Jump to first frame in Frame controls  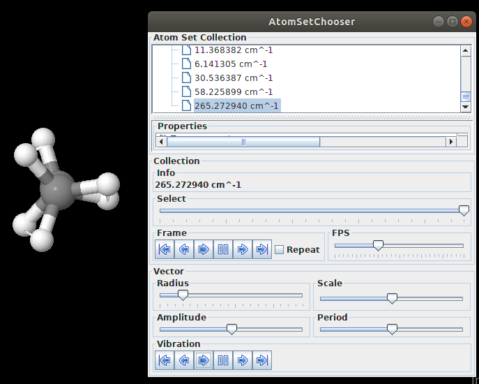click(x=165, y=249)
